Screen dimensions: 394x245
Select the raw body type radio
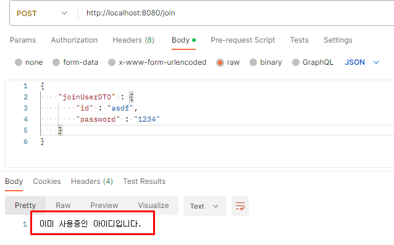[x=220, y=62]
